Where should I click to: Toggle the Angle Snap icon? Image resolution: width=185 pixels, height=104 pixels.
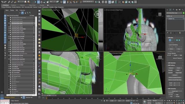(71, 2)
